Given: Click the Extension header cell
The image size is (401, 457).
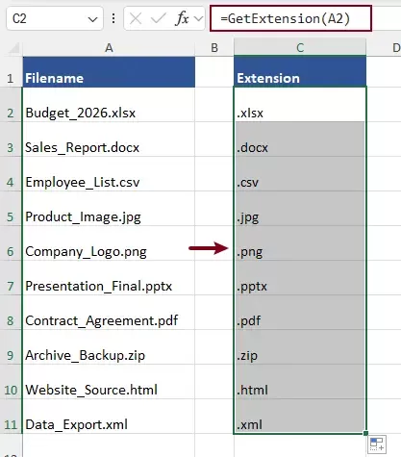Looking at the screenshot, I should tap(300, 72).
